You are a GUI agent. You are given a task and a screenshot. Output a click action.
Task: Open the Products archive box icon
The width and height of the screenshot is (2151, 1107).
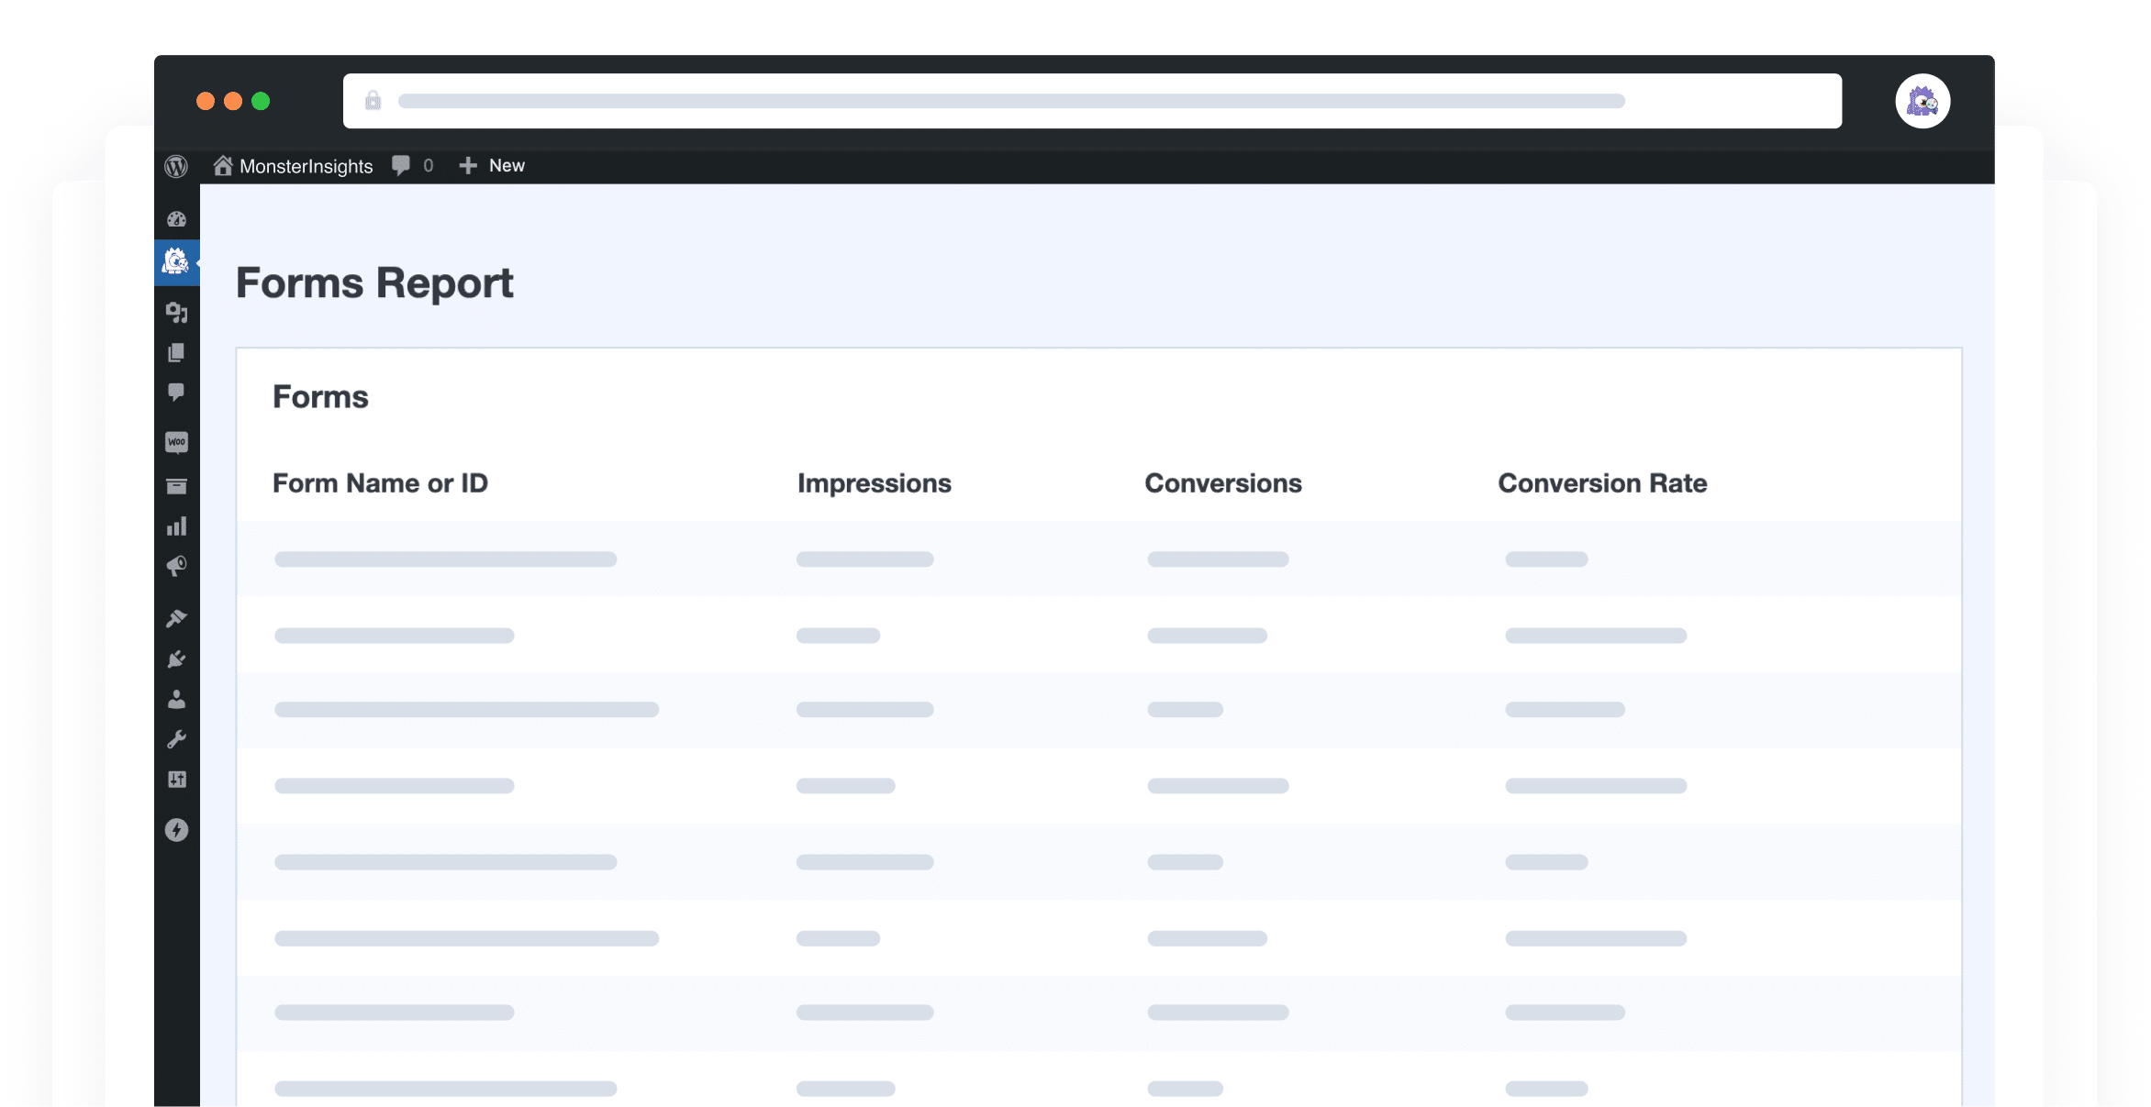[176, 486]
